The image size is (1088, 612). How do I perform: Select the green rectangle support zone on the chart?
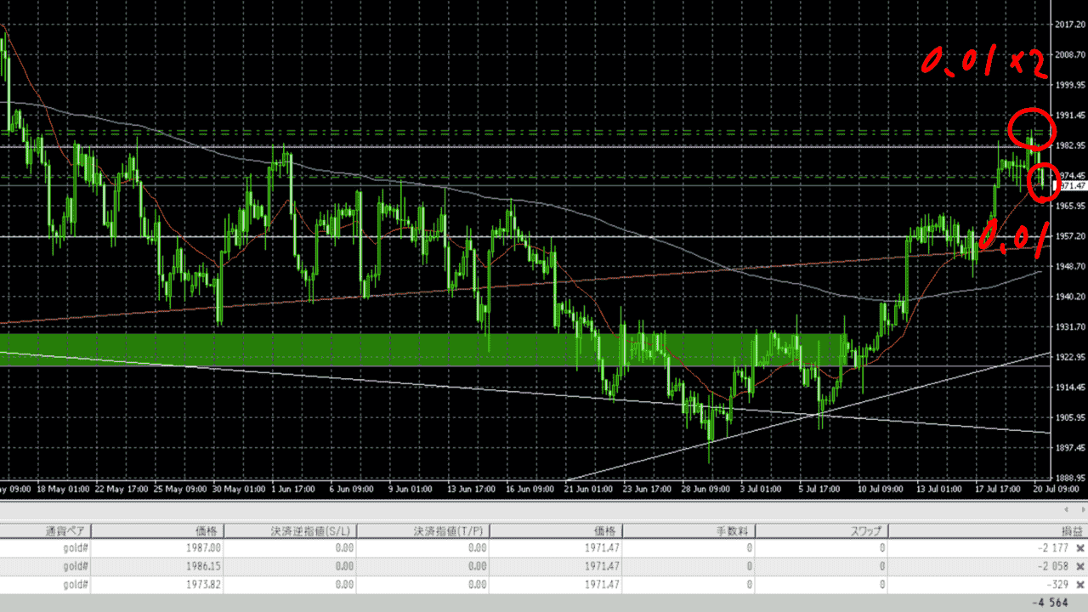point(340,348)
